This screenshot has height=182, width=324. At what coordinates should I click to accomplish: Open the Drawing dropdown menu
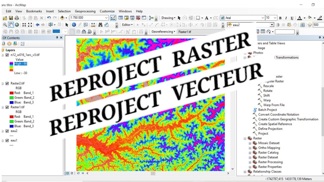(x=169, y=18)
